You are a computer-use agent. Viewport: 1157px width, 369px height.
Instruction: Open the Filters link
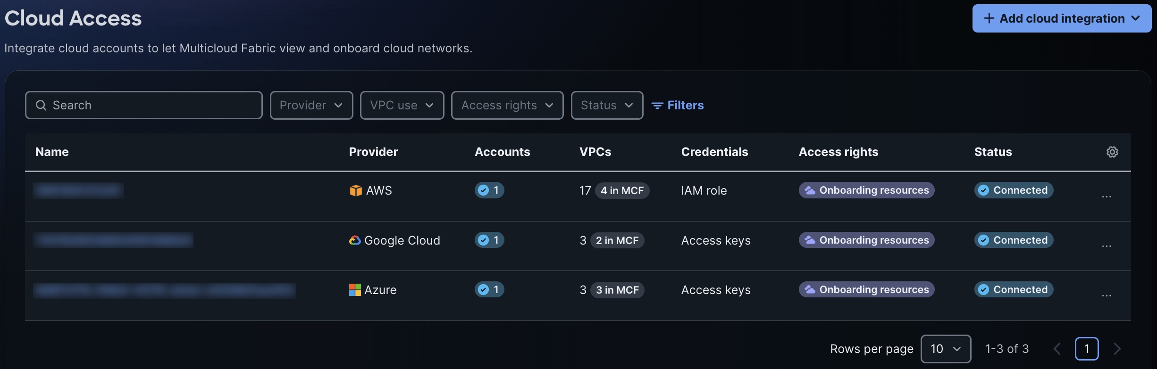coord(678,105)
